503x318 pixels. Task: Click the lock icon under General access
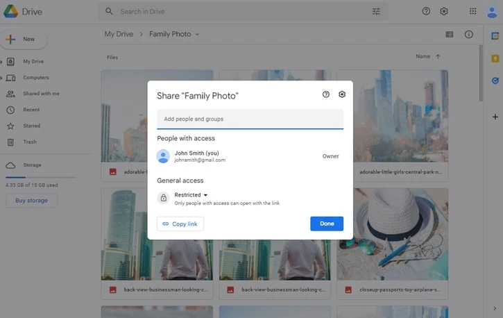pos(163,198)
